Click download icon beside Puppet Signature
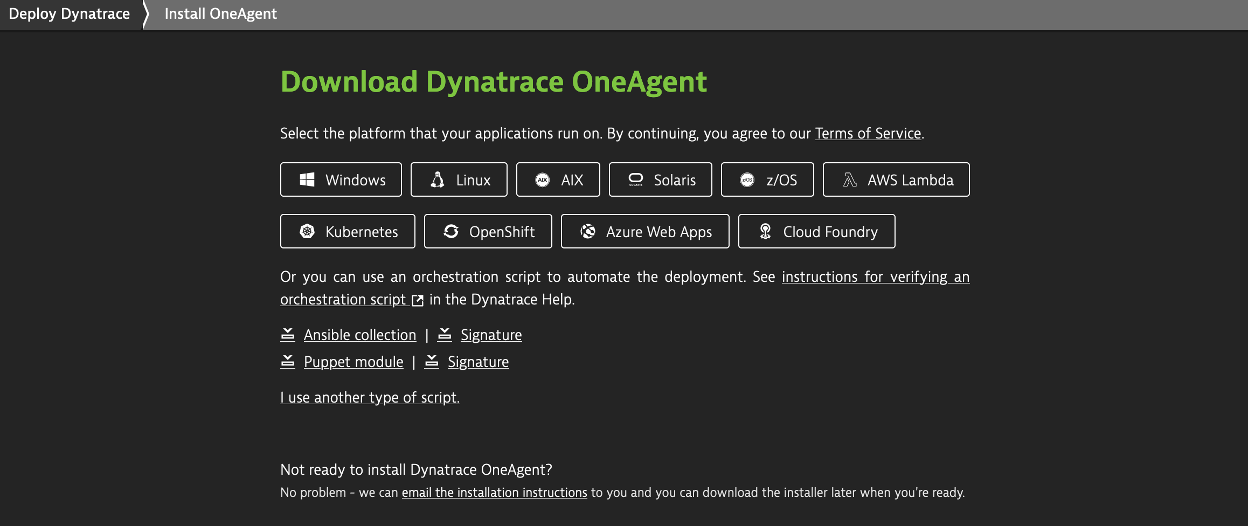Viewport: 1248px width, 526px height. pyautogui.click(x=432, y=361)
